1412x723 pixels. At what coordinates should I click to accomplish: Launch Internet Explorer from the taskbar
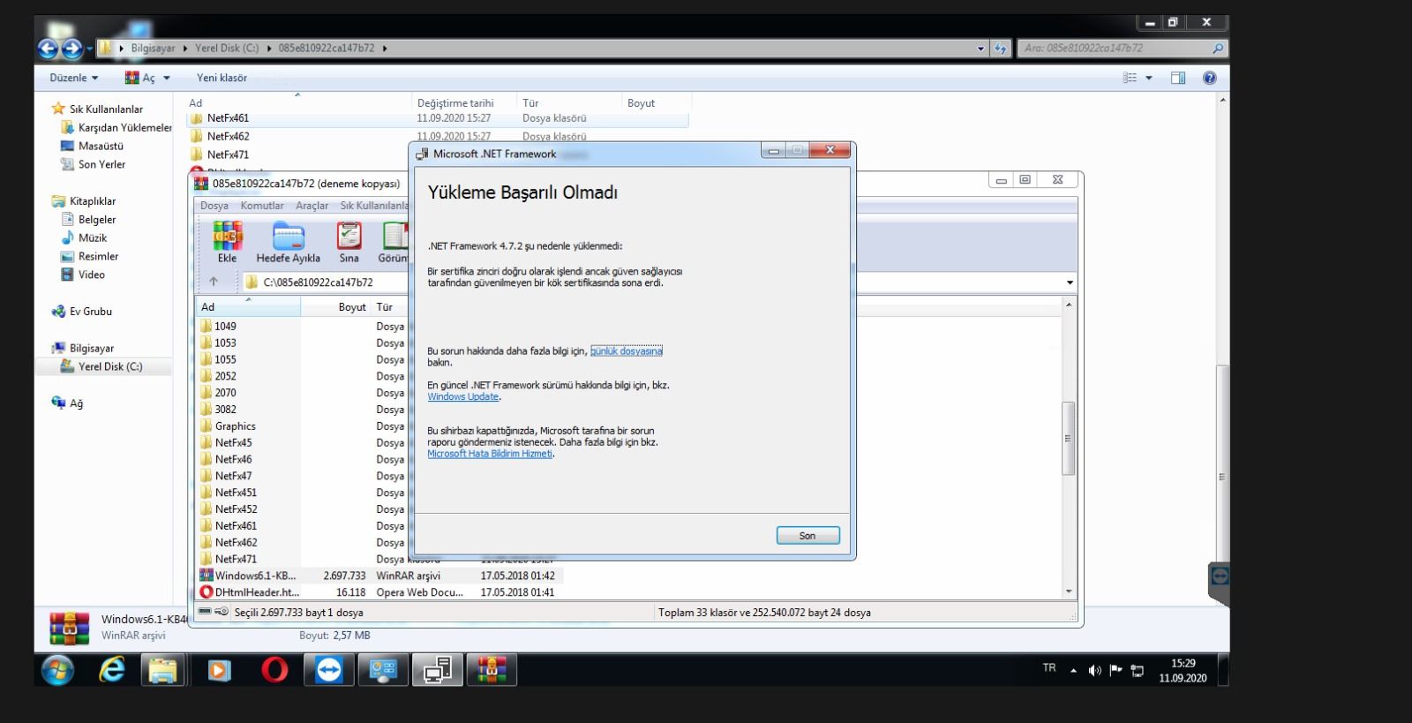coord(111,671)
